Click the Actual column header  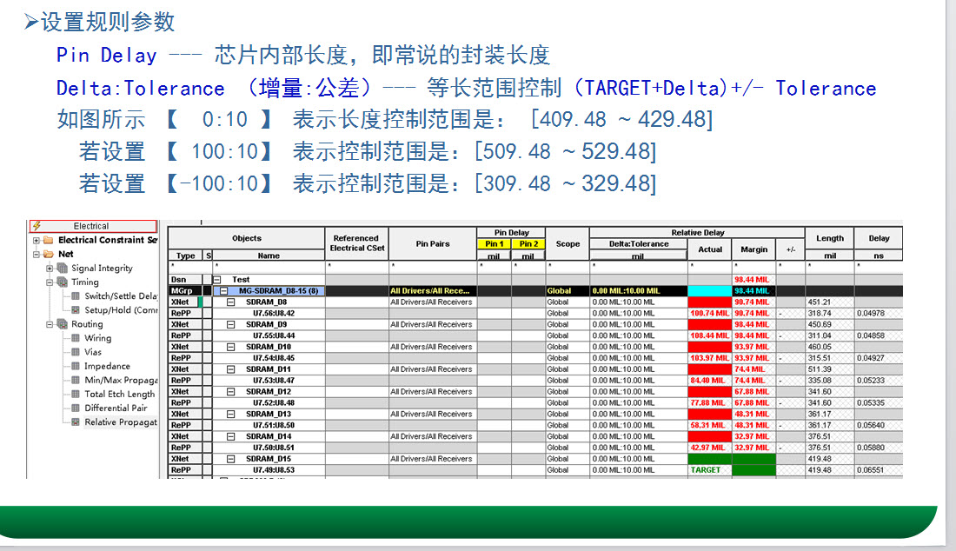(x=710, y=249)
